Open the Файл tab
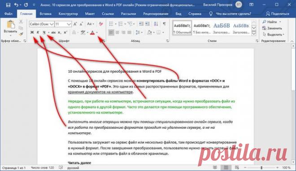Viewport: 296px width, 171px height. coord(9,13)
